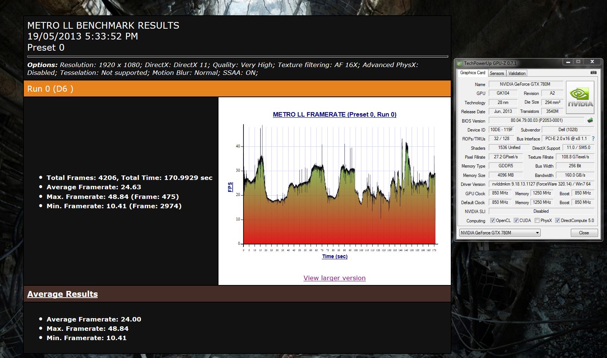This screenshot has height=358, width=607.
Task: Minimize the GPU-Z window
Action: coord(568,62)
